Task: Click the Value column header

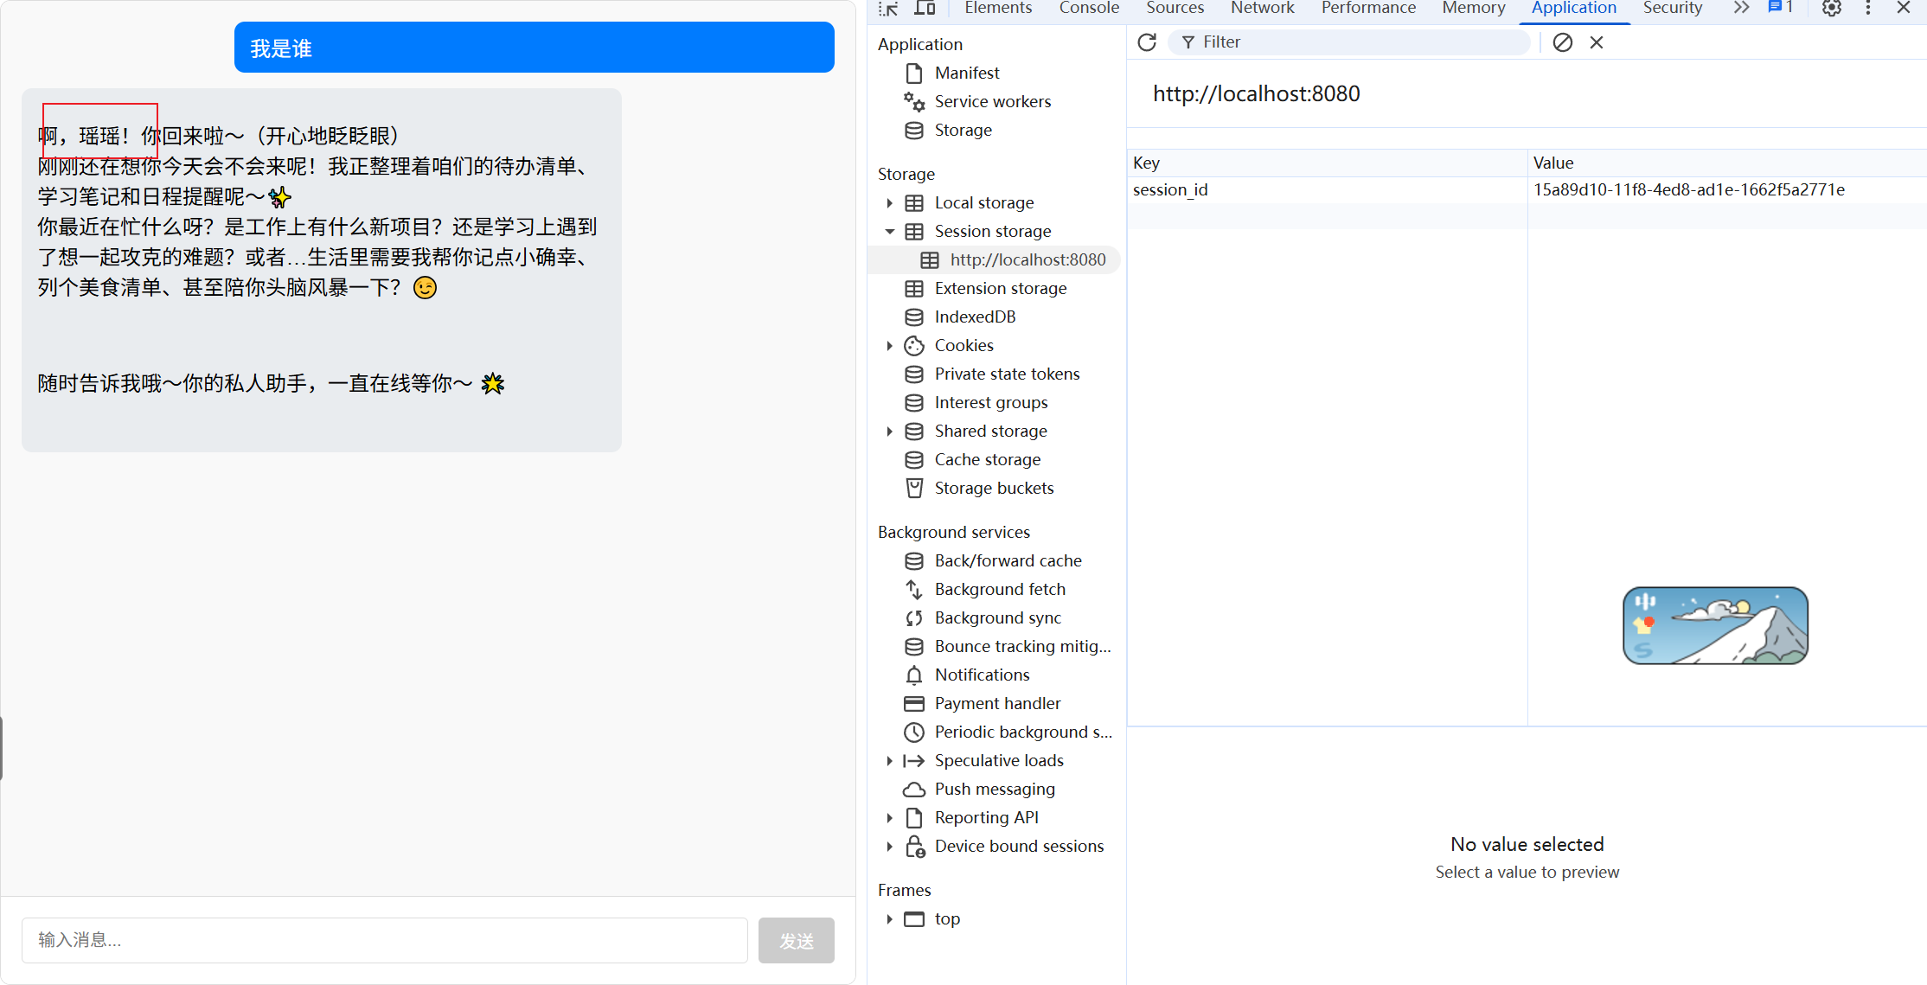Action: 1727,163
